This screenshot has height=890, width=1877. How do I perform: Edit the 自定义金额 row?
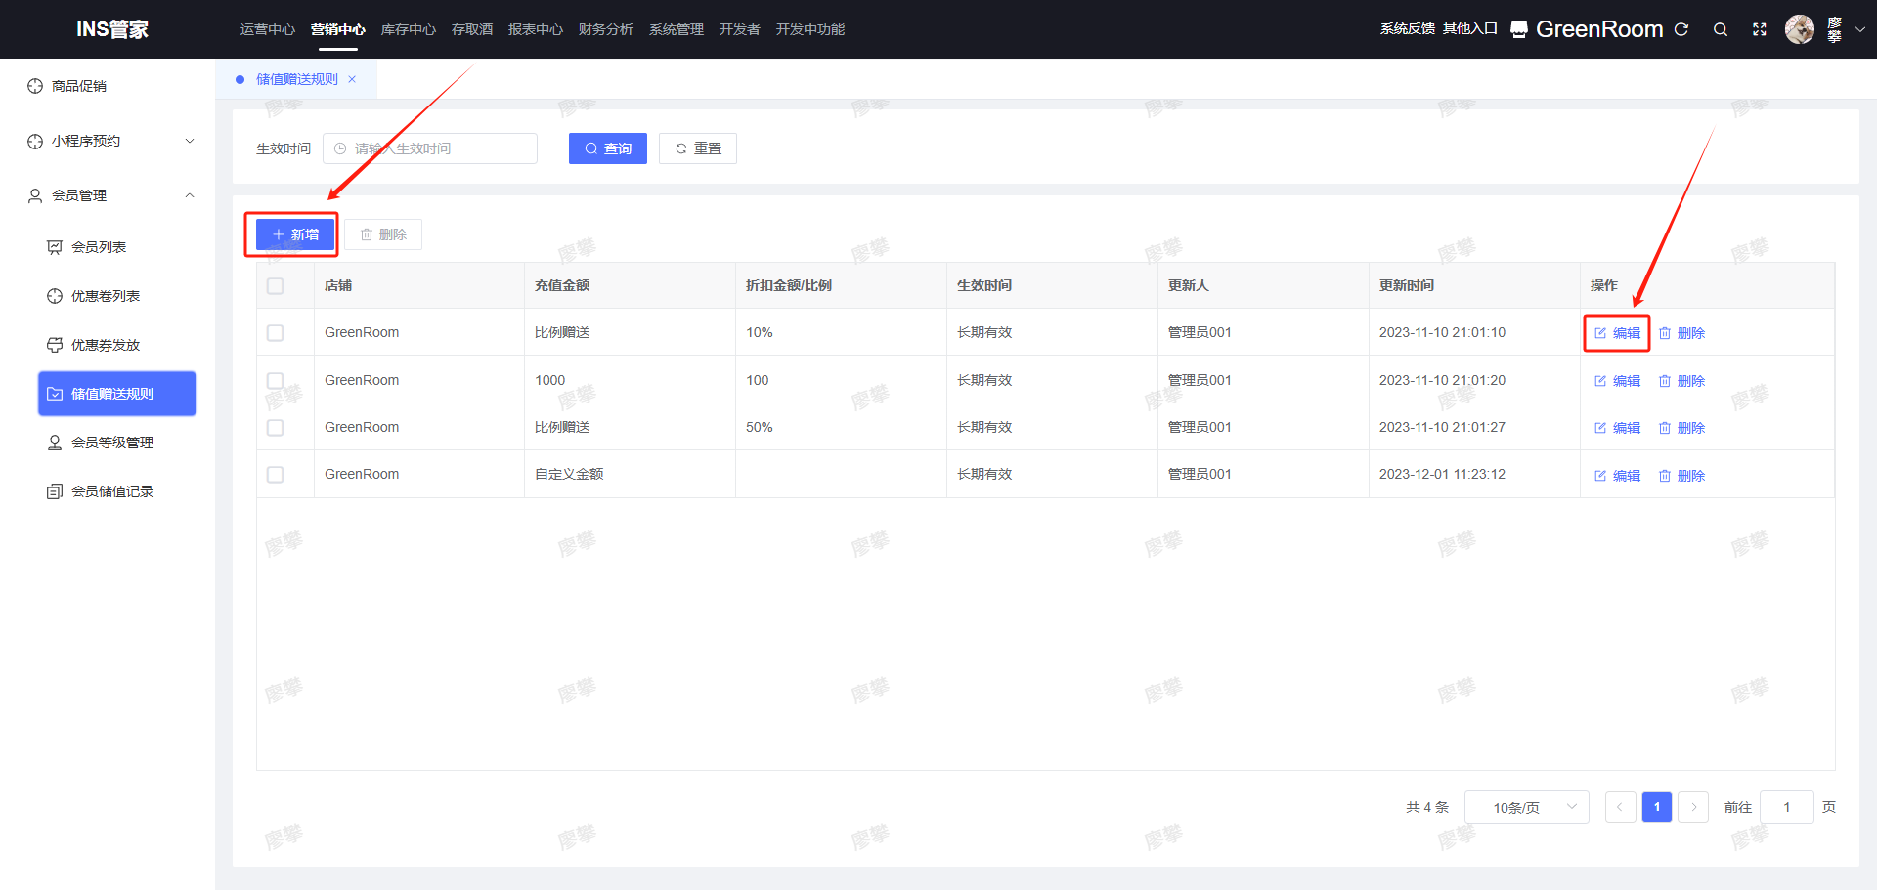1618,476
